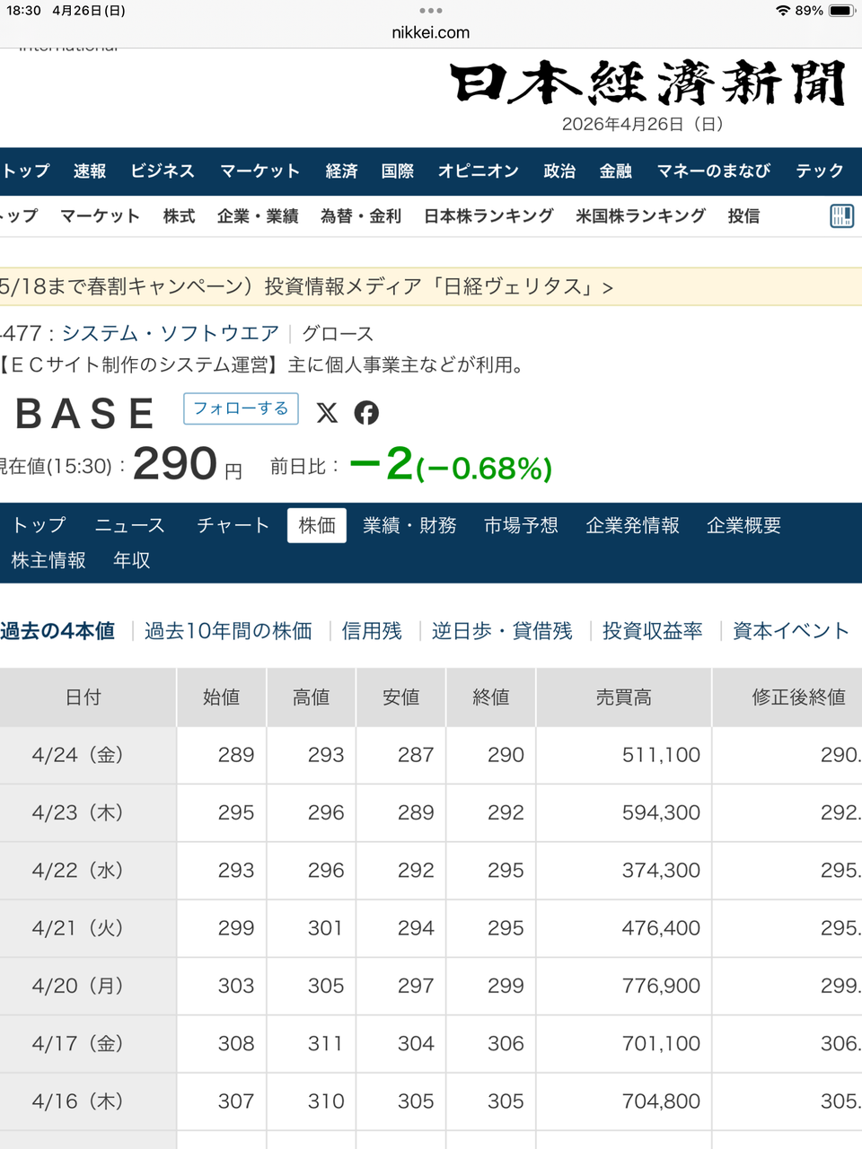Share the BASE page on X

(x=327, y=412)
